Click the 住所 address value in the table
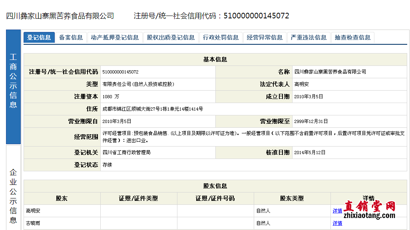410x230 pixels. [153, 109]
